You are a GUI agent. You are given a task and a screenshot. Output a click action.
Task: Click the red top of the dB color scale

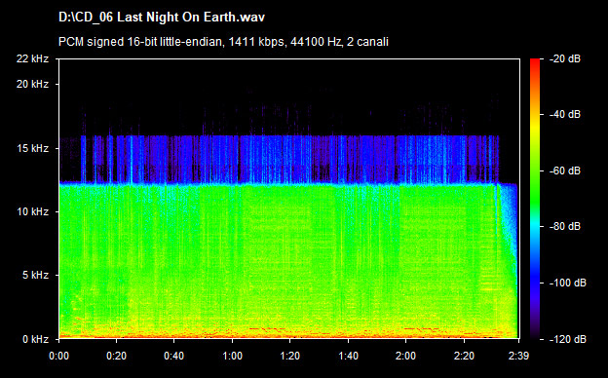pyautogui.click(x=535, y=62)
